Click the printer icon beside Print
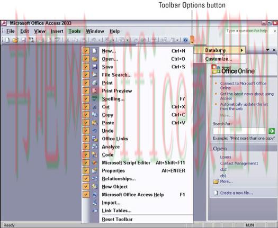This screenshot has height=228, width=278. click(95, 83)
